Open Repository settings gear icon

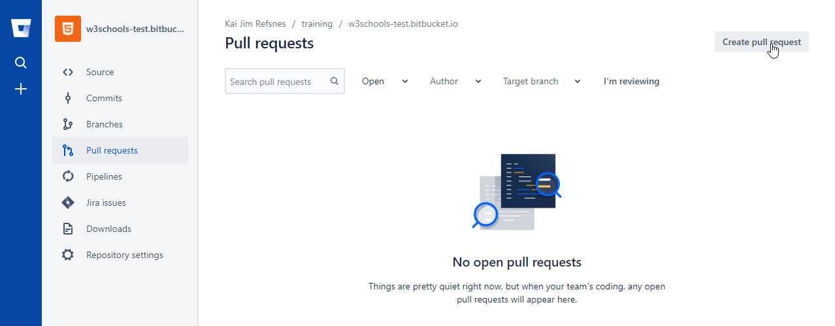pos(68,255)
